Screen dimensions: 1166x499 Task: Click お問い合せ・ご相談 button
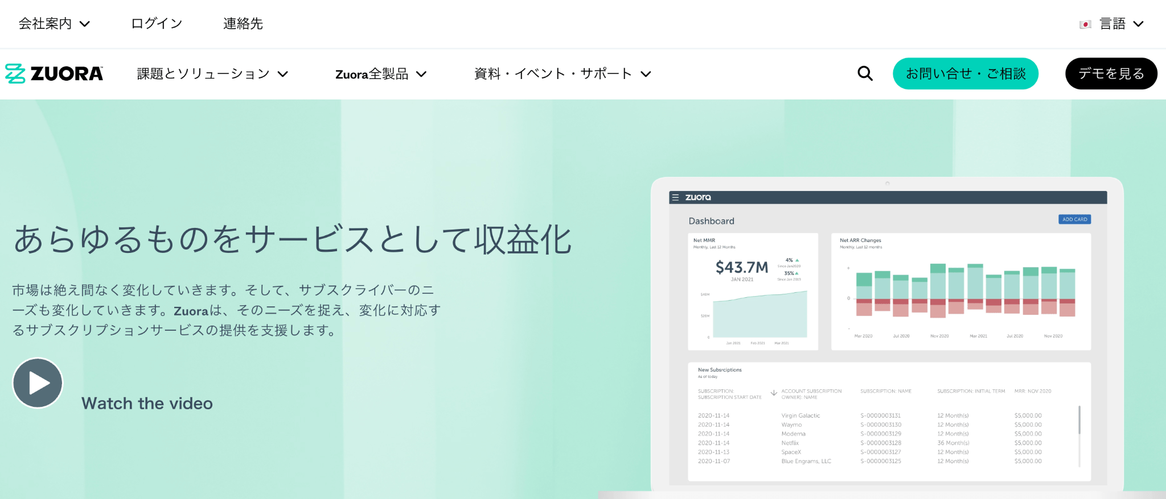[x=966, y=73]
